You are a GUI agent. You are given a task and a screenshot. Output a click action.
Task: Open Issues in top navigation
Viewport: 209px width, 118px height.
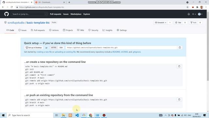66,14
